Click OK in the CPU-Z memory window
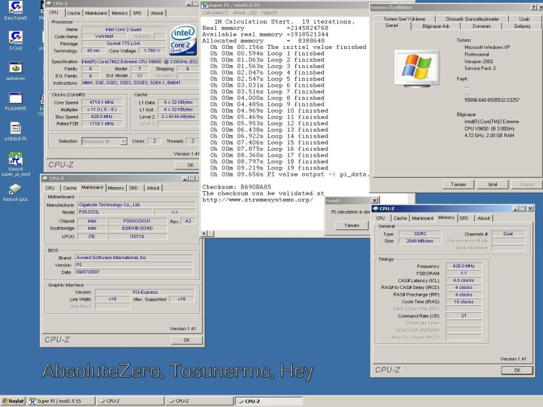 (517, 370)
